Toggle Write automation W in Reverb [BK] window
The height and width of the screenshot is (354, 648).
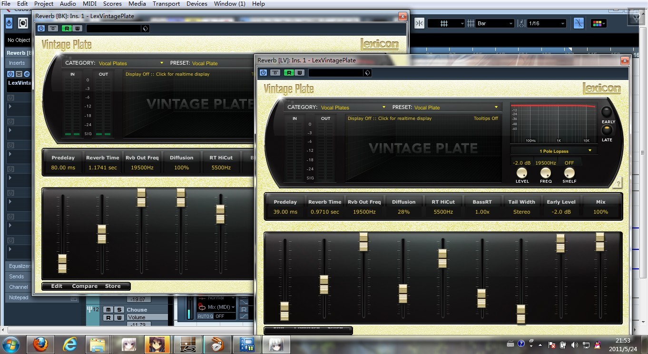coord(77,29)
